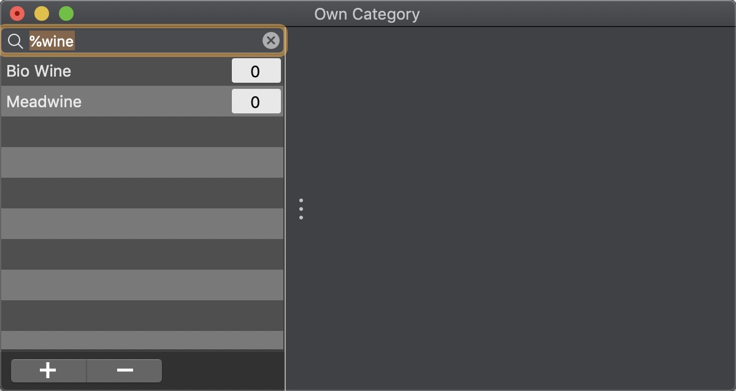Click the Meadwine label text
The height and width of the screenshot is (391, 736).
click(44, 102)
